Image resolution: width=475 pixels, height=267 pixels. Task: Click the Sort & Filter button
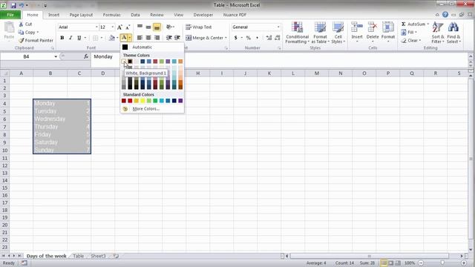click(437, 33)
